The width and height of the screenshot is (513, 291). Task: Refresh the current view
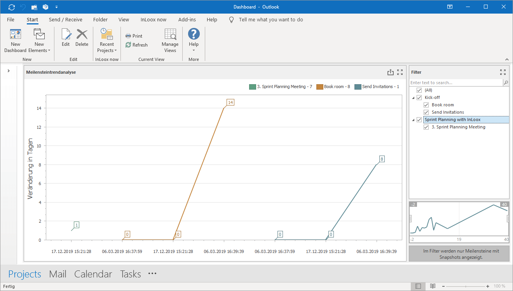coord(136,45)
